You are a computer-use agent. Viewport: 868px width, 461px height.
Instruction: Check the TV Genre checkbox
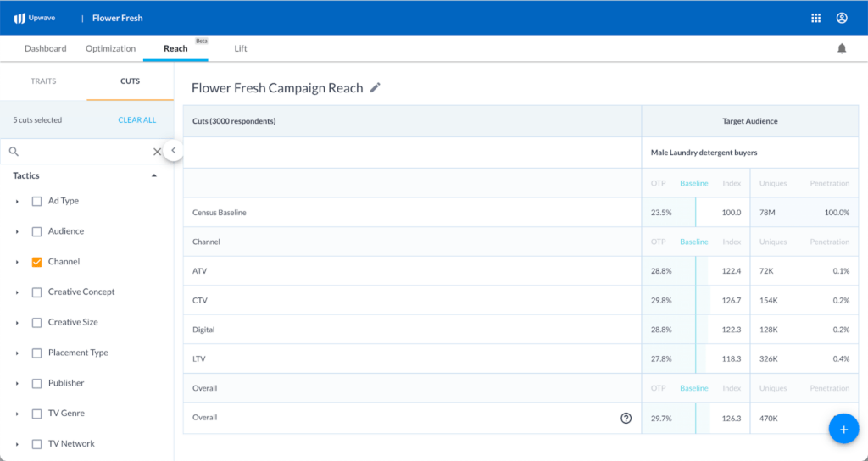coord(36,414)
